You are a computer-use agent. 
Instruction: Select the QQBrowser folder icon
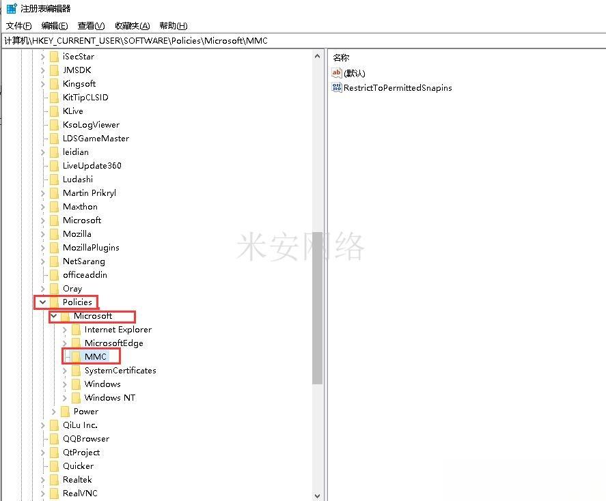pyautogui.click(x=55, y=439)
